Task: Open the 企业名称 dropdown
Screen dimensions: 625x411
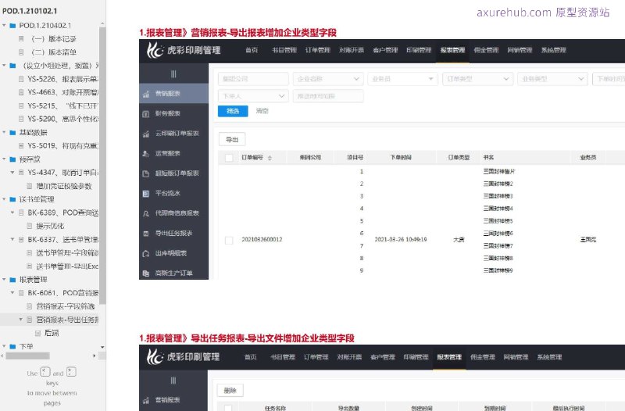Action: click(x=327, y=79)
